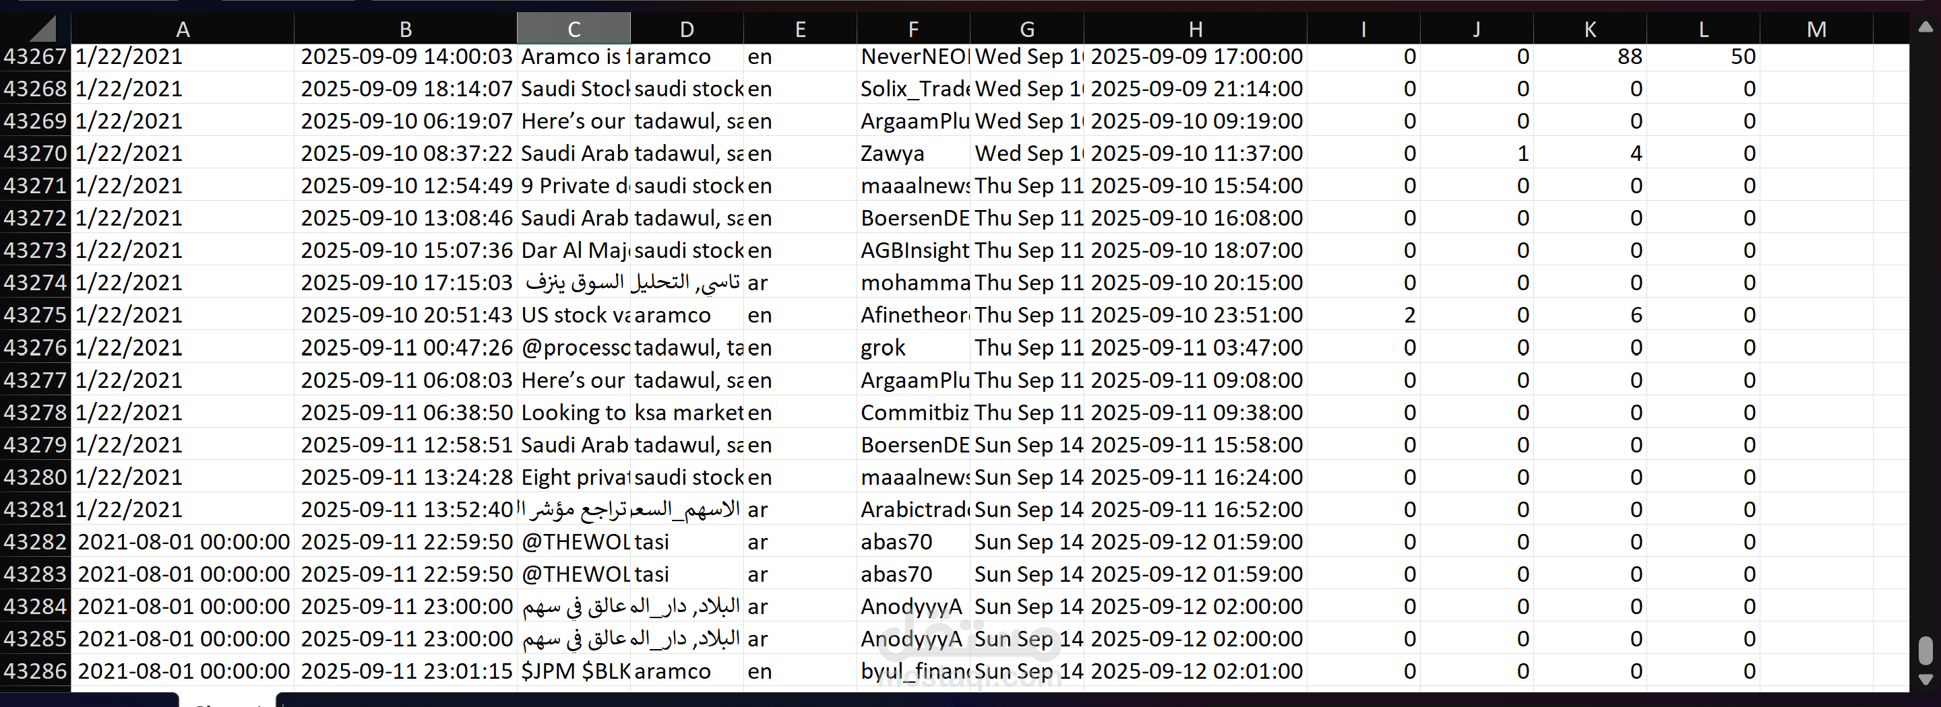Screen dimensions: 1941x707
Task: Select column H header
Action: tap(1195, 30)
